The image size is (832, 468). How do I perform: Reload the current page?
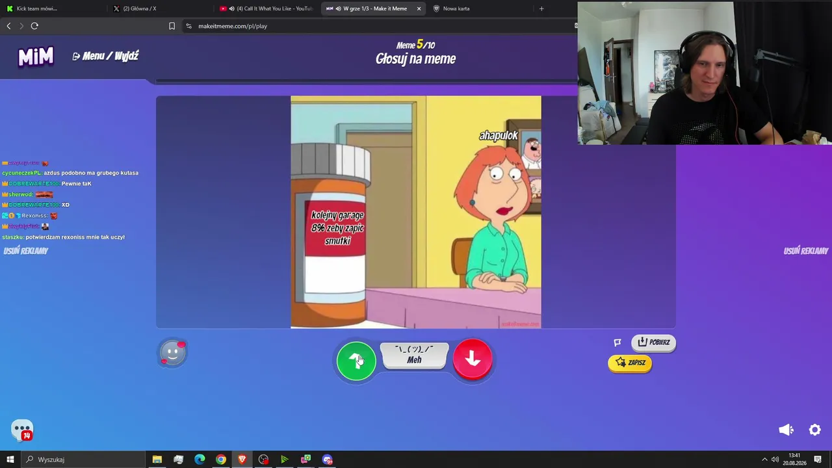(34, 26)
